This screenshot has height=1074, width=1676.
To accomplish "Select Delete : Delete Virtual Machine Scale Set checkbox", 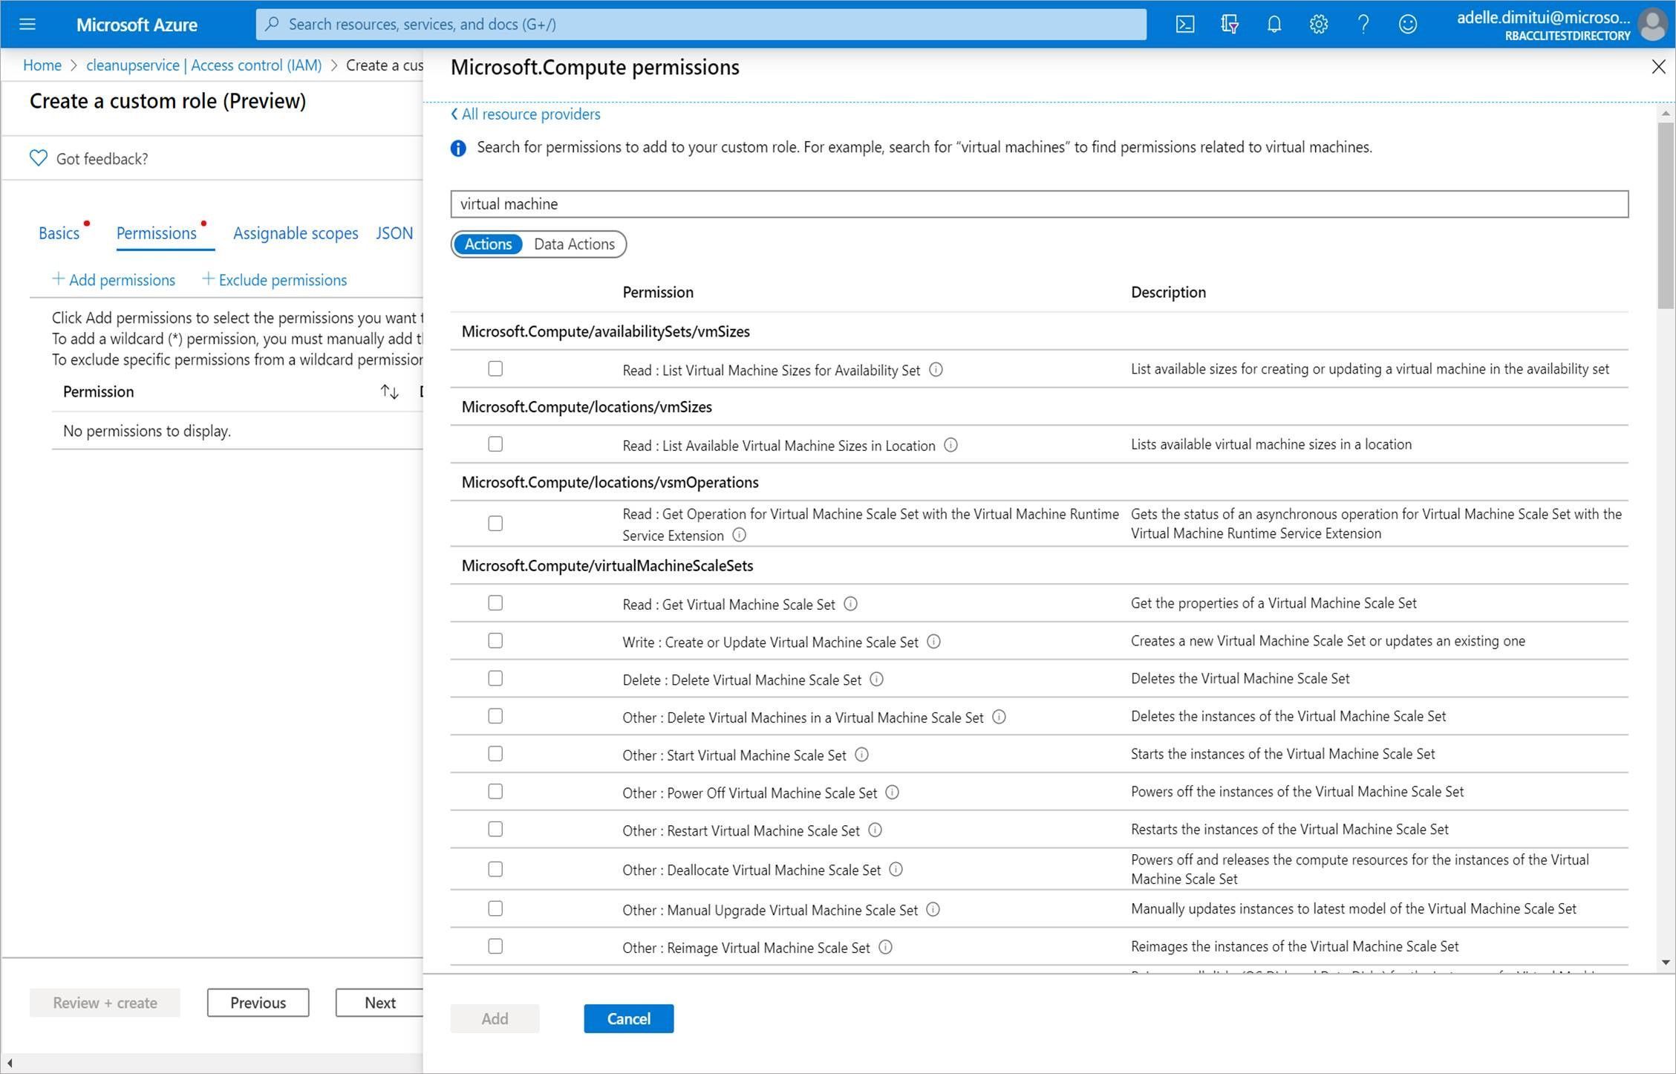I will pos(495,677).
